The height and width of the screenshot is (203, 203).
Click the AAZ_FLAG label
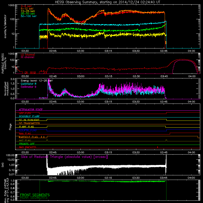coord(25,140)
